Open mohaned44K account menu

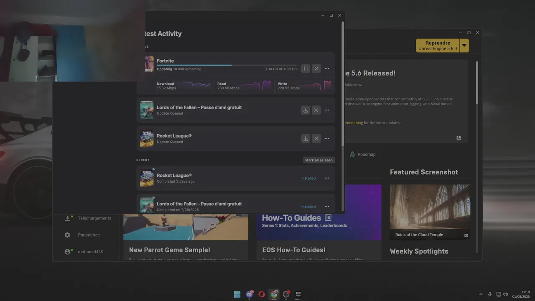84,252
